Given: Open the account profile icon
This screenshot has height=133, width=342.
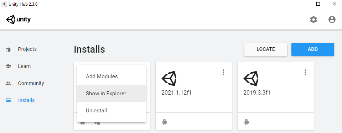Looking at the screenshot, I should tap(332, 20).
